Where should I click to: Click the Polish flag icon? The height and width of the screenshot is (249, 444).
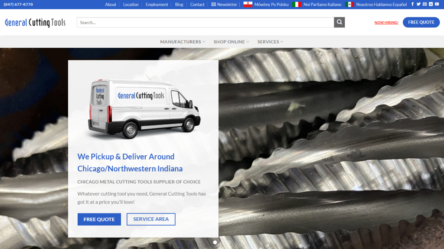point(248,4)
